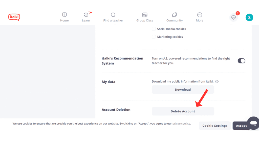Open the Home icon in navigation
The image size is (259, 145).
click(x=64, y=15)
